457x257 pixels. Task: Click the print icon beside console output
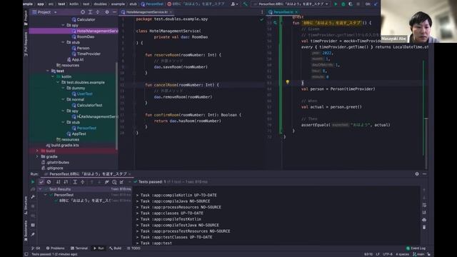[424, 220]
